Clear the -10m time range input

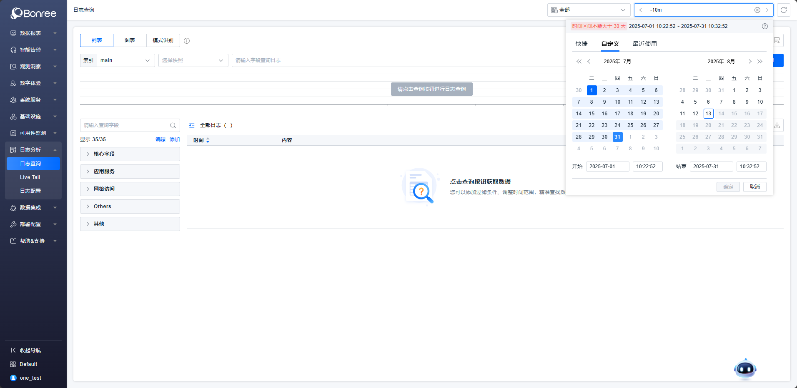pos(757,10)
